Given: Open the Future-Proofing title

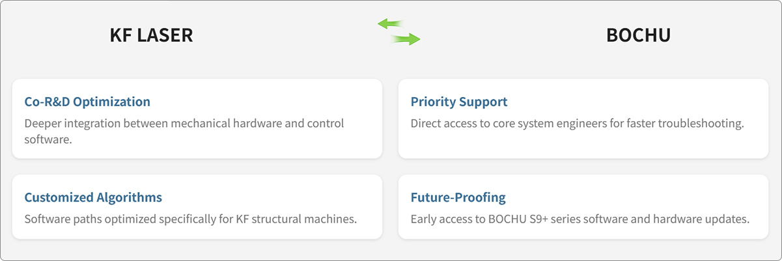Looking at the screenshot, I should (458, 197).
